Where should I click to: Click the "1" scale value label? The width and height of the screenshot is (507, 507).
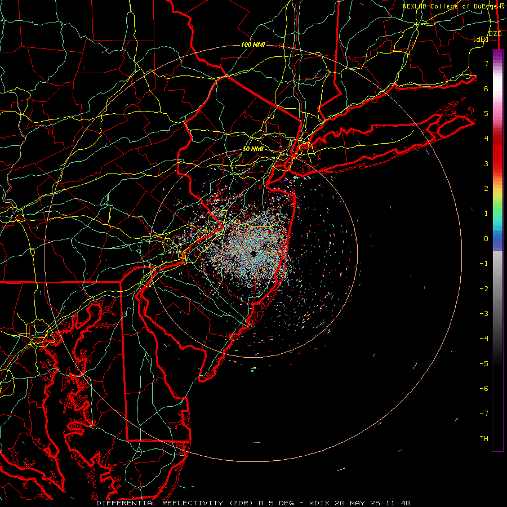(486, 214)
